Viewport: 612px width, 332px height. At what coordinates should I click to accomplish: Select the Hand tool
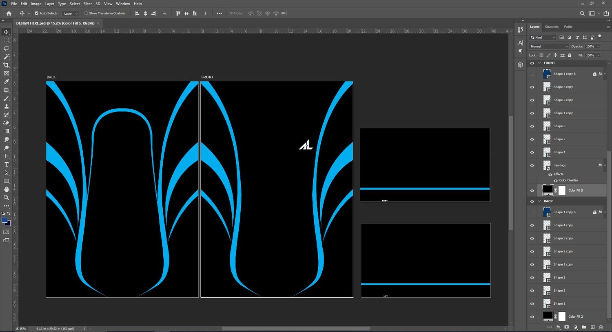tap(7, 189)
